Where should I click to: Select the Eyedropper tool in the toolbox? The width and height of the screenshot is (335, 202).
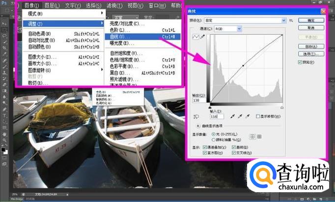[4, 54]
